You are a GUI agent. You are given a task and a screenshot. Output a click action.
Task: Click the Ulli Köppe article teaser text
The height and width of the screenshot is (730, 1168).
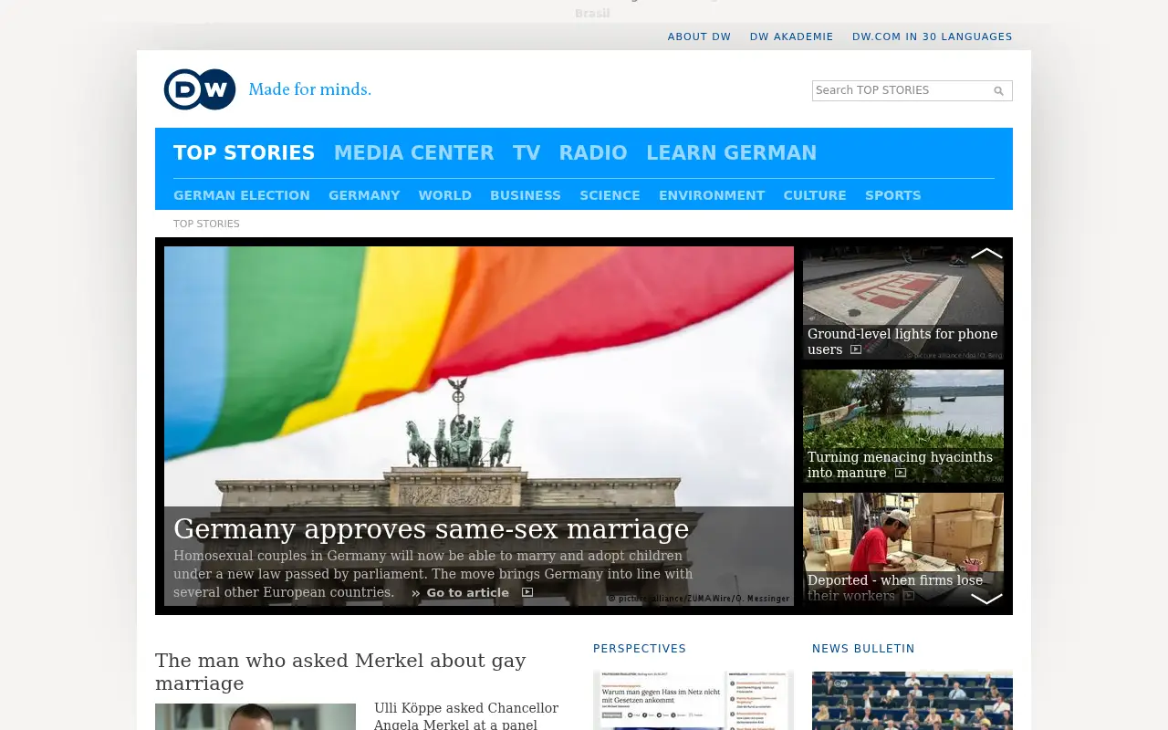466,715
